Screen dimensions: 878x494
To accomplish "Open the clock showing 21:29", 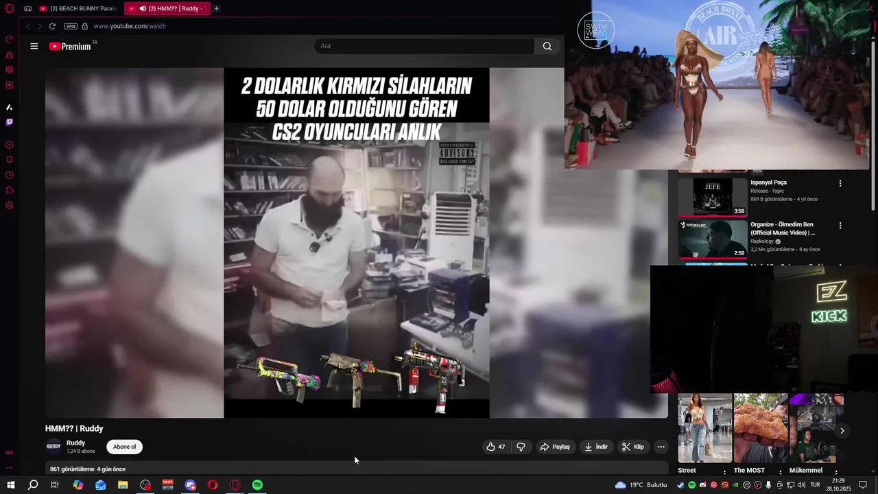I will 838,485.
